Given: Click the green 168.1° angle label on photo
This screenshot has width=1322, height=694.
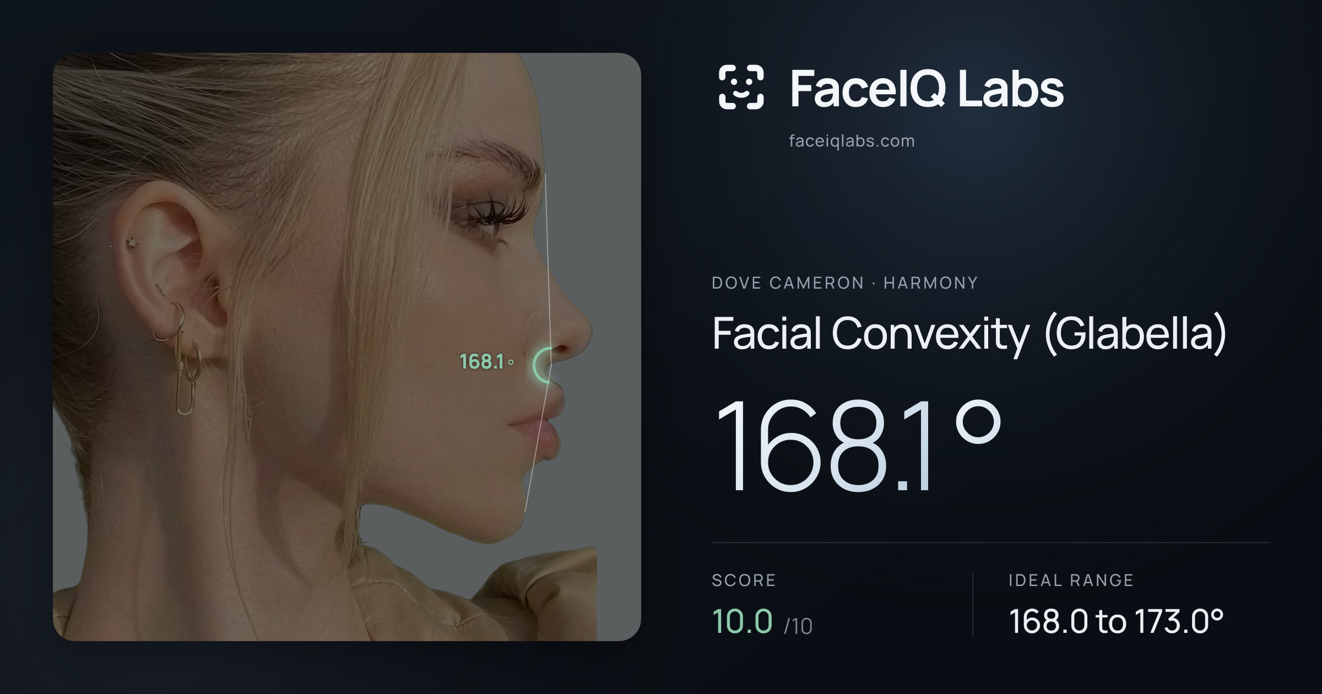Looking at the screenshot, I should click(486, 362).
